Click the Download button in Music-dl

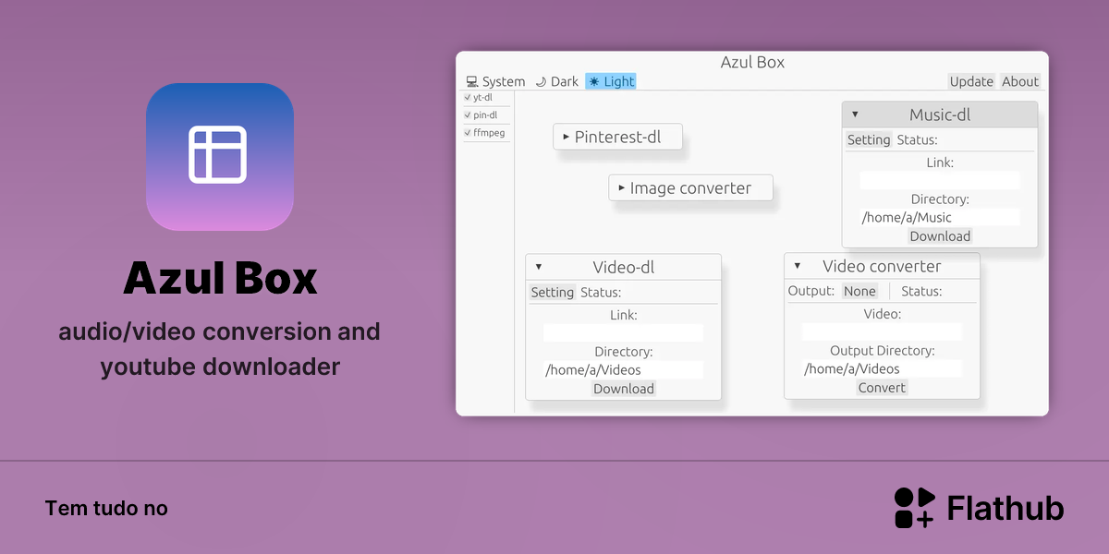(x=940, y=235)
